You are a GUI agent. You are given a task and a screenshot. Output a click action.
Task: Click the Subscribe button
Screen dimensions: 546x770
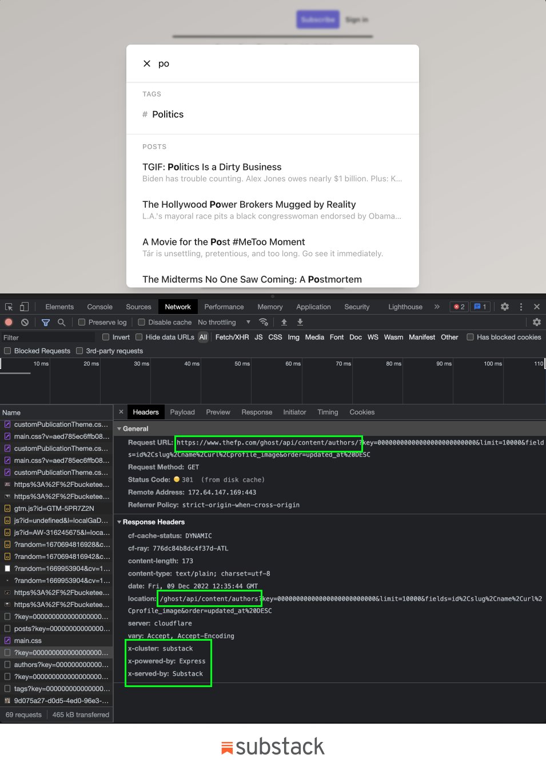tap(317, 19)
